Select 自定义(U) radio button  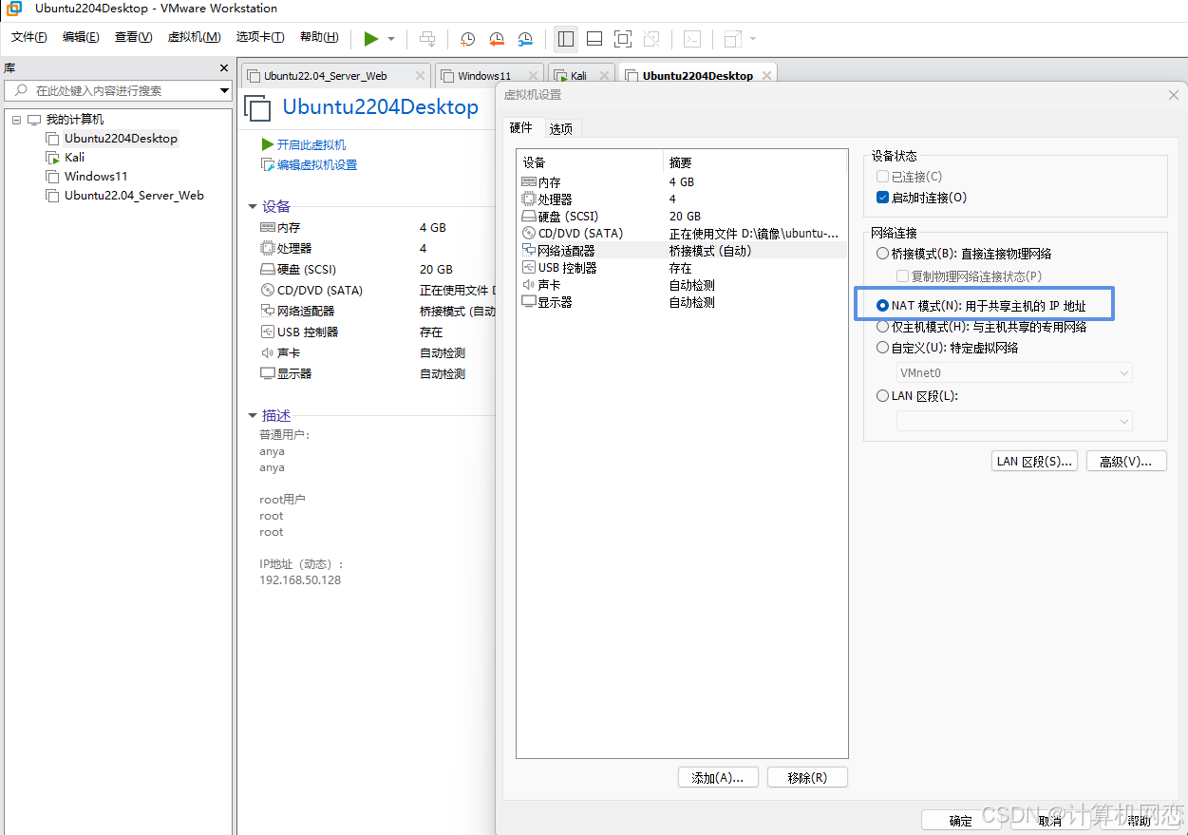pyautogui.click(x=882, y=348)
